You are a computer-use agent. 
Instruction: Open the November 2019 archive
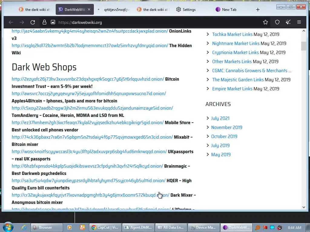[x=226, y=127]
